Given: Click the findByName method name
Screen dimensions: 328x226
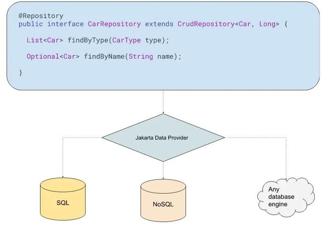Looking at the screenshot, I should pos(104,56).
